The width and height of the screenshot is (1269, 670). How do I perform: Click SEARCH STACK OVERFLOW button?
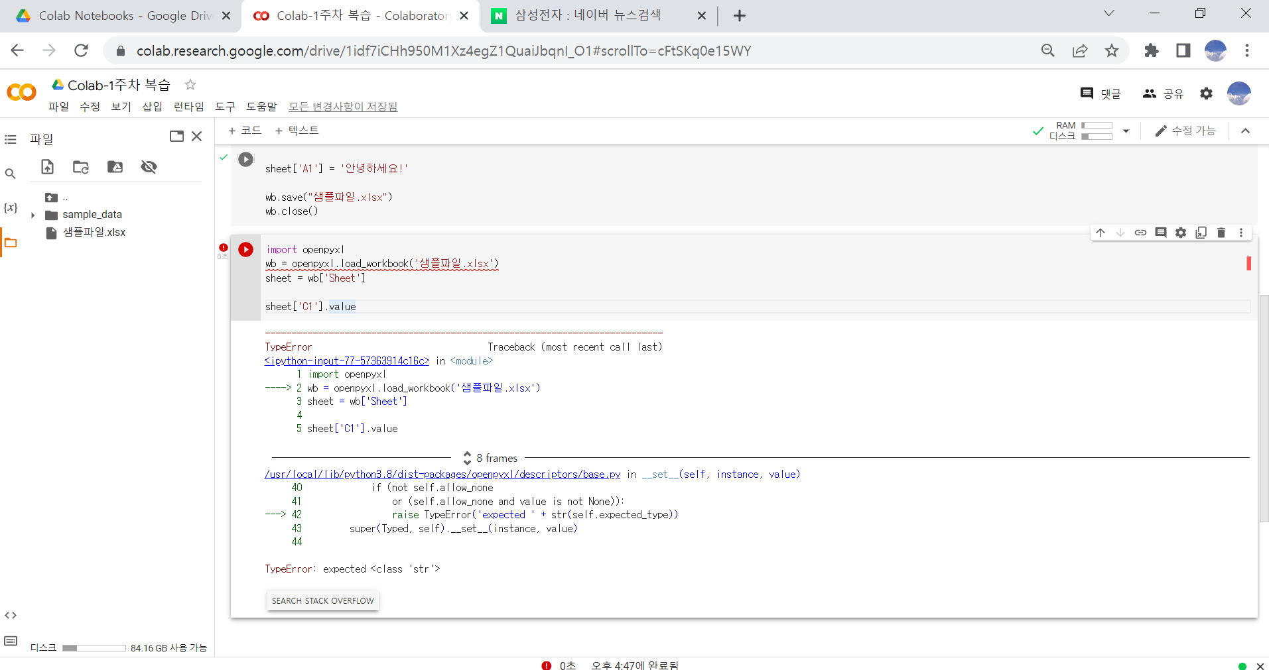[322, 601]
